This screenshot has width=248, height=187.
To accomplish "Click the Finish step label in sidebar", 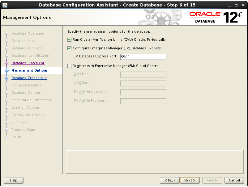I will pos(16,137).
